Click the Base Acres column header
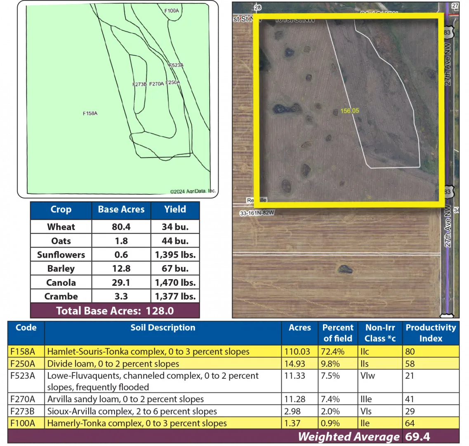This screenshot has width=469, height=446. tap(121, 209)
